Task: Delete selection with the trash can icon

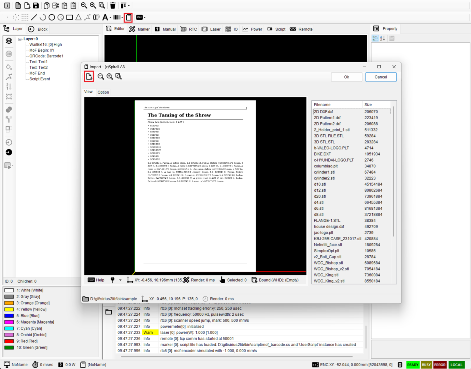Action: 113,5
